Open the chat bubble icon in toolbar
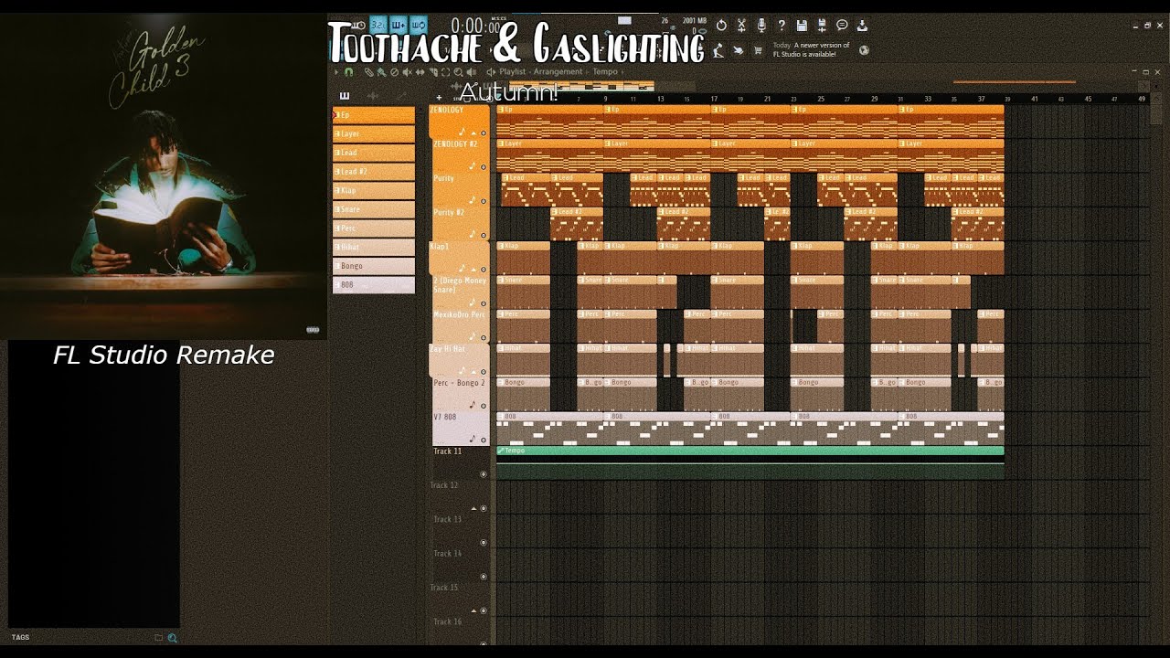The width and height of the screenshot is (1170, 658). [842, 26]
